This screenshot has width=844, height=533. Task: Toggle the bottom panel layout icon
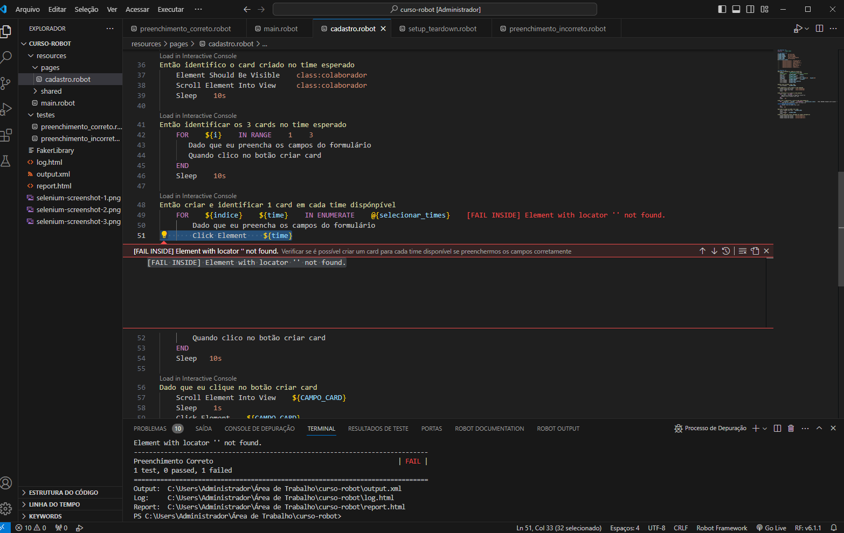click(x=736, y=9)
